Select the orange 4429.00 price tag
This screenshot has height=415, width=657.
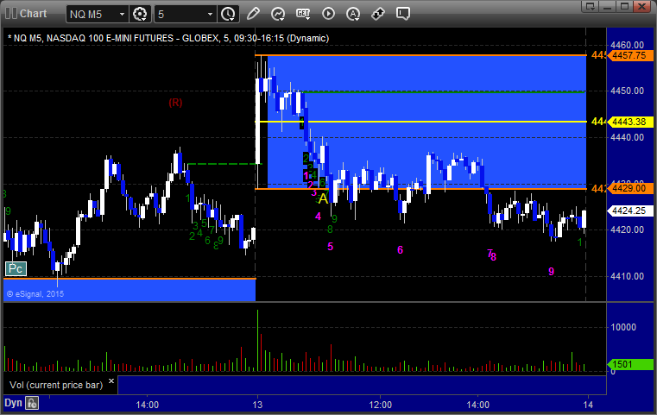click(629, 188)
